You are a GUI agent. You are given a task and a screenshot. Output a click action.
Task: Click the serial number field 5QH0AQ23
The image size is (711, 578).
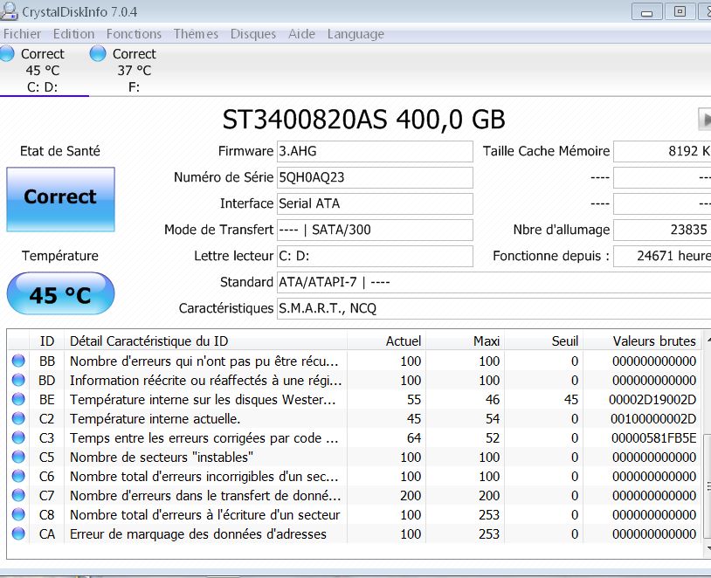tap(375, 177)
